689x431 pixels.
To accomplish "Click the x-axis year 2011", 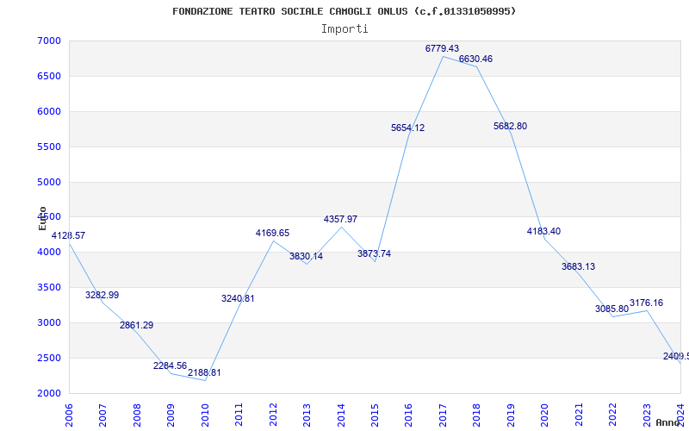I will 239,415.
